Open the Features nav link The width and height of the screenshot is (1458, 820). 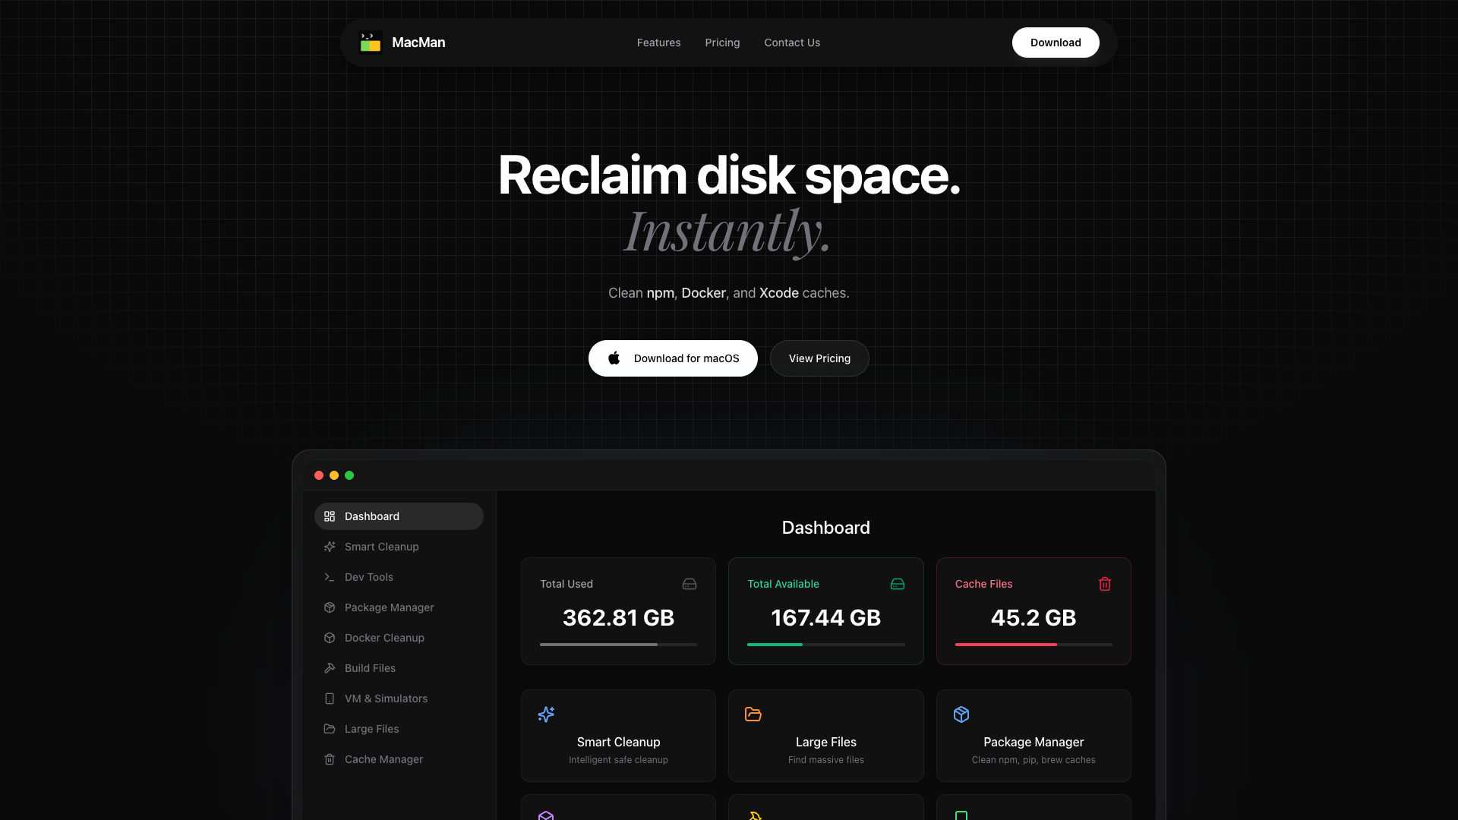pos(658,43)
